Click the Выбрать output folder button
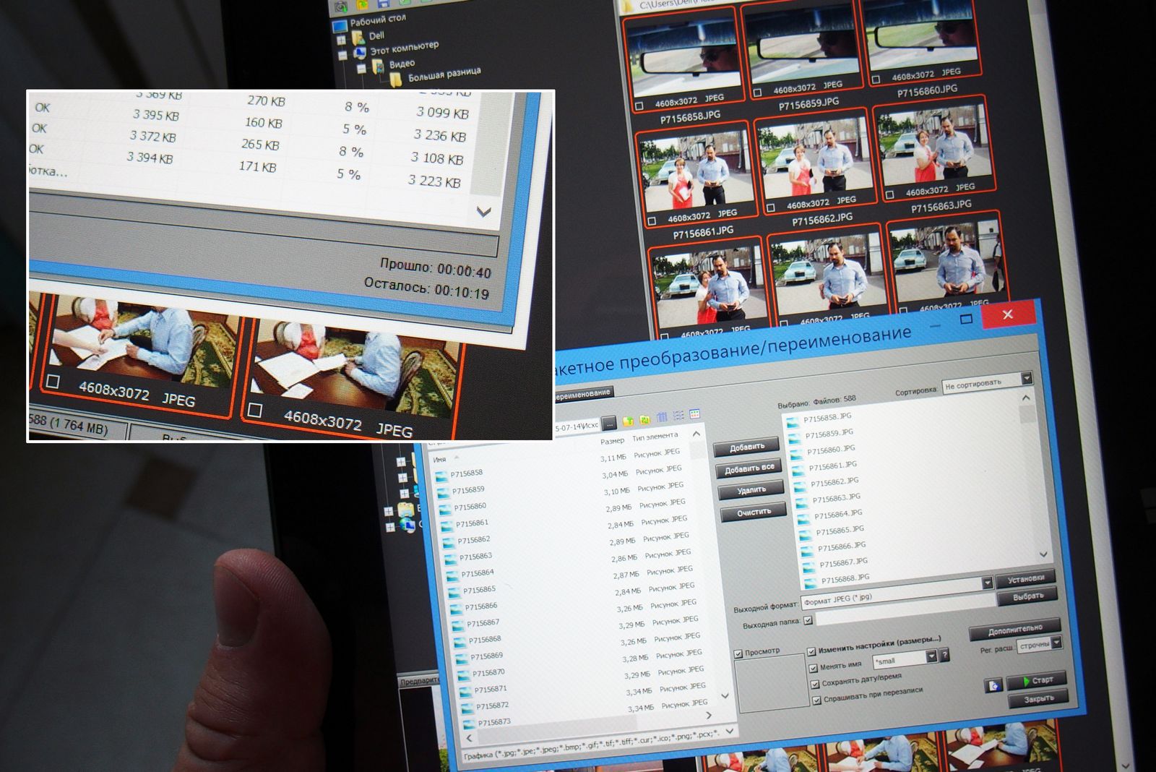Viewport: 1156px width, 772px height. click(1028, 596)
